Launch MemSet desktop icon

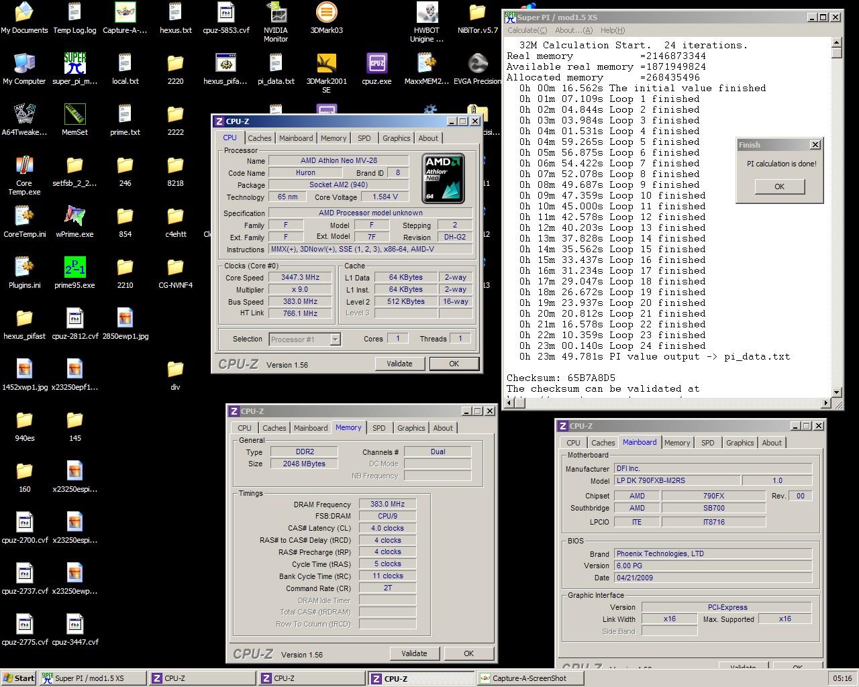(x=74, y=121)
